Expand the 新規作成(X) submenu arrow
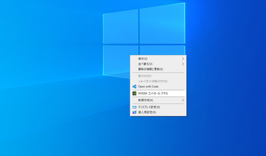The height and width of the screenshot is (156, 266). [x=183, y=100]
